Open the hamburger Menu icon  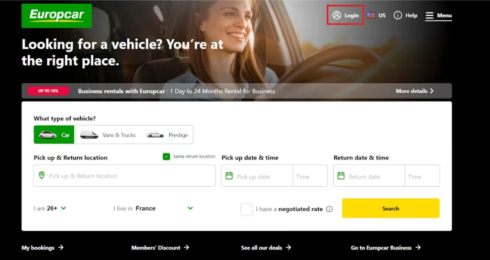tap(430, 16)
